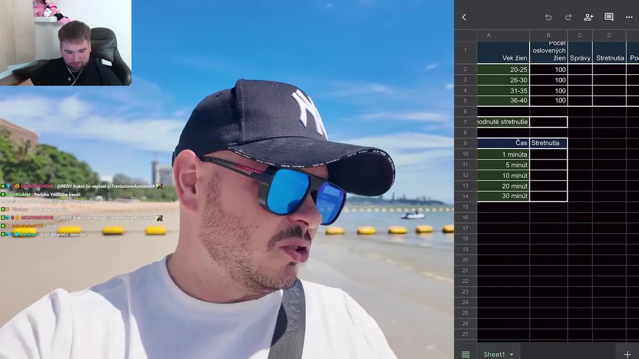Select row 15 header
Image resolution: width=639 pixels, height=359 pixels.
click(x=465, y=206)
